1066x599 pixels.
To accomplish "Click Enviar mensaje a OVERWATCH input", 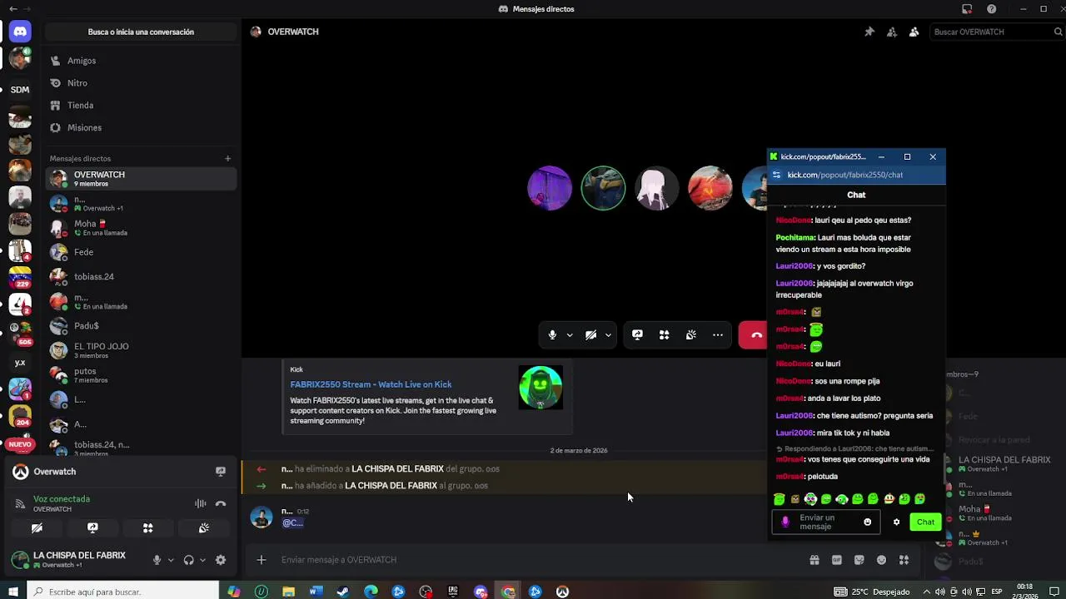I will click(x=533, y=560).
